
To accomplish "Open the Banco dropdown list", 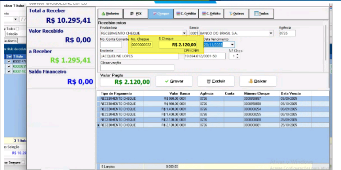I will [271, 33].
